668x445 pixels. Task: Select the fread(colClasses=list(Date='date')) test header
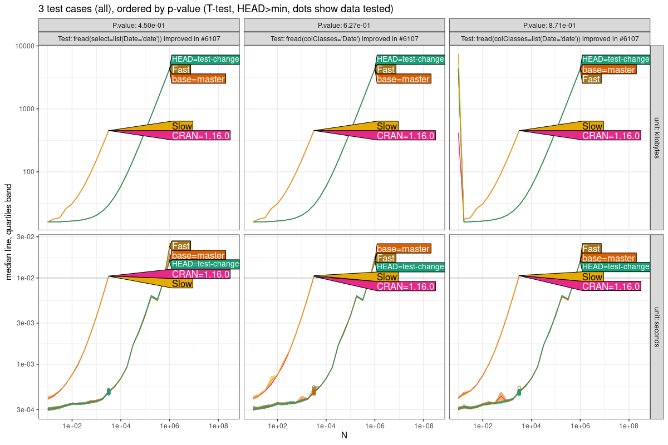(549, 38)
